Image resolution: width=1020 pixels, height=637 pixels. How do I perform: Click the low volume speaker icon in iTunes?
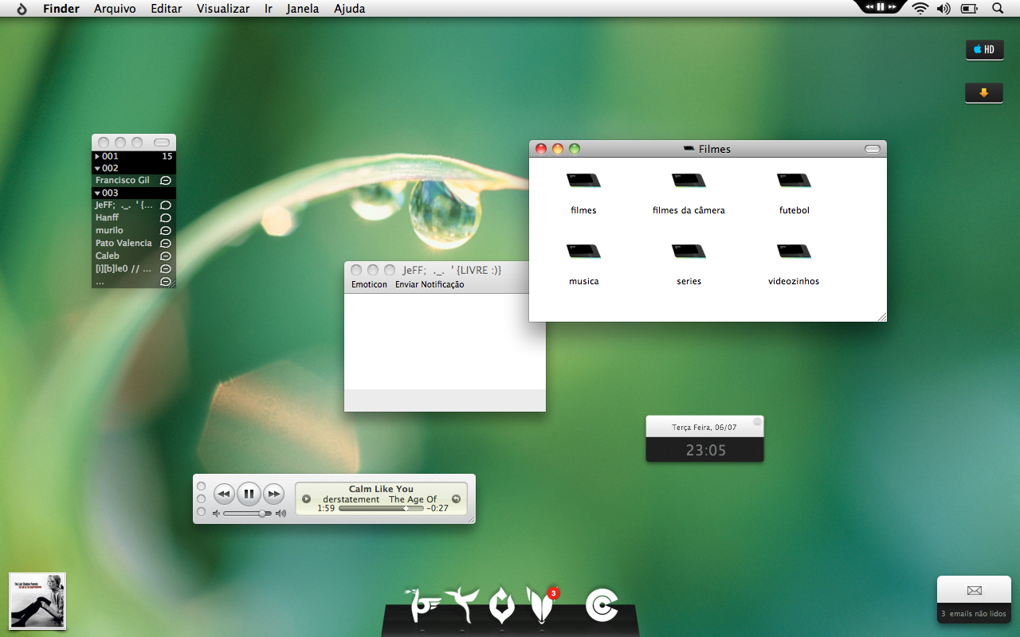[216, 514]
